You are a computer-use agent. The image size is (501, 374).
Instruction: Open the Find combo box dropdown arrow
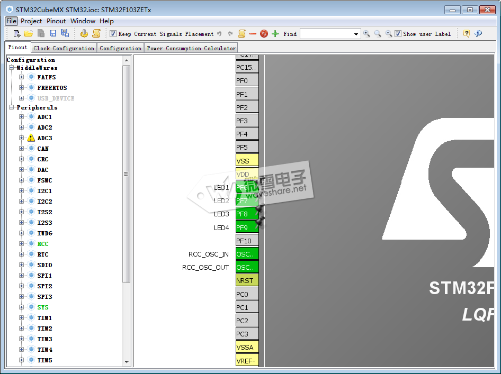tap(356, 34)
